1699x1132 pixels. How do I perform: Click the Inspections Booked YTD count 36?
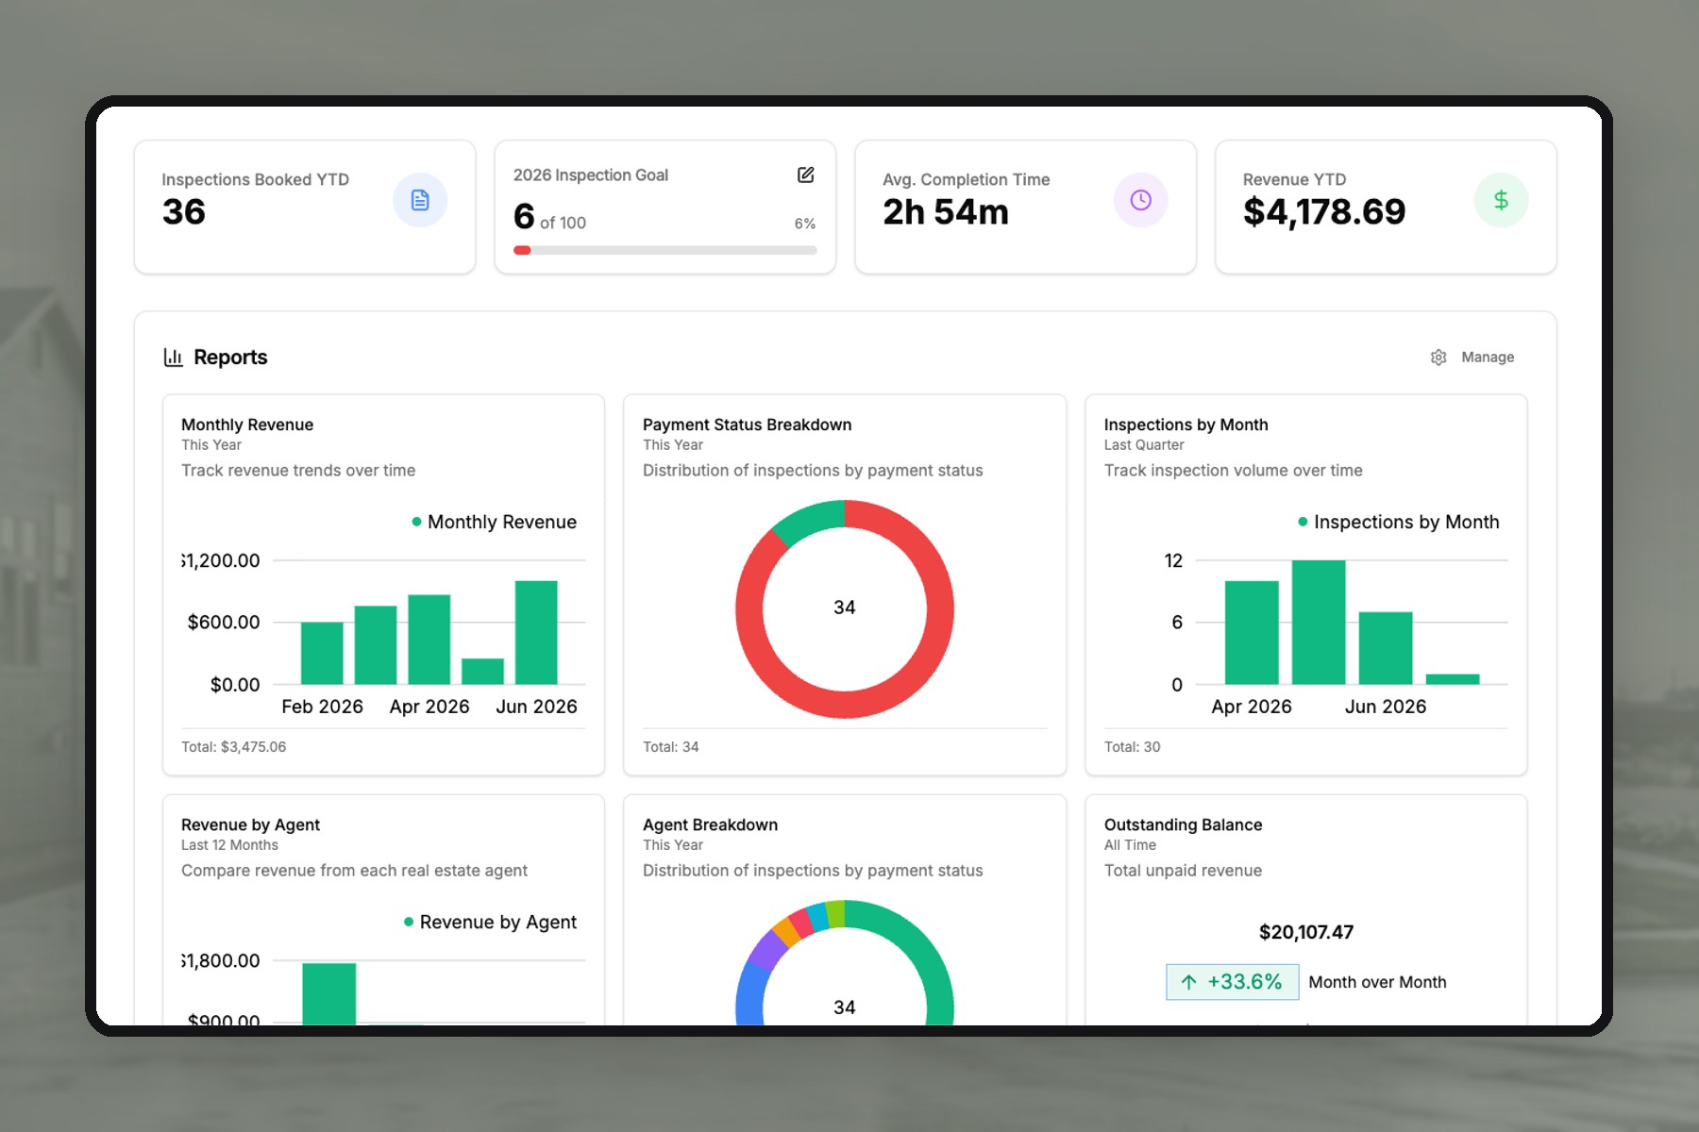coord(184,211)
